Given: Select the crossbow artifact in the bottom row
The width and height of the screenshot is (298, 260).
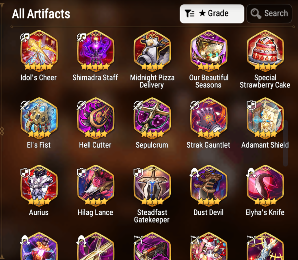Looking at the screenshot, I should (152, 246).
